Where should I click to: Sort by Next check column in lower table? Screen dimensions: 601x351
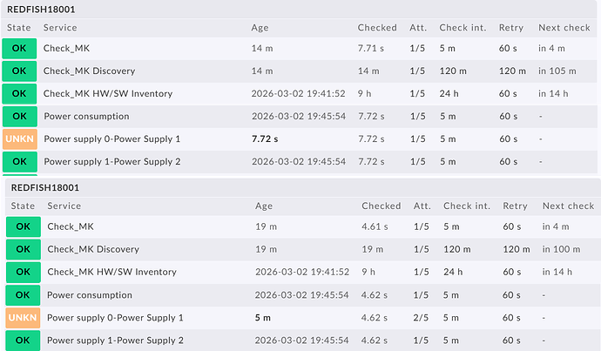(x=568, y=206)
